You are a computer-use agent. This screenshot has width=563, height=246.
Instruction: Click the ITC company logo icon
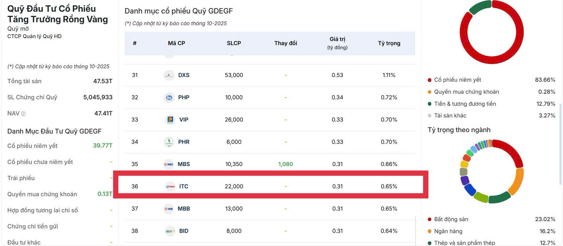(x=170, y=187)
